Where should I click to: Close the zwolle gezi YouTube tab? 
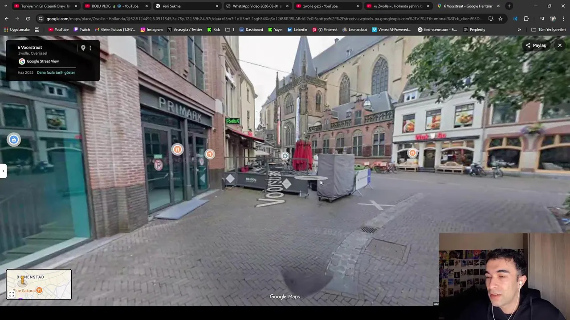click(x=358, y=6)
